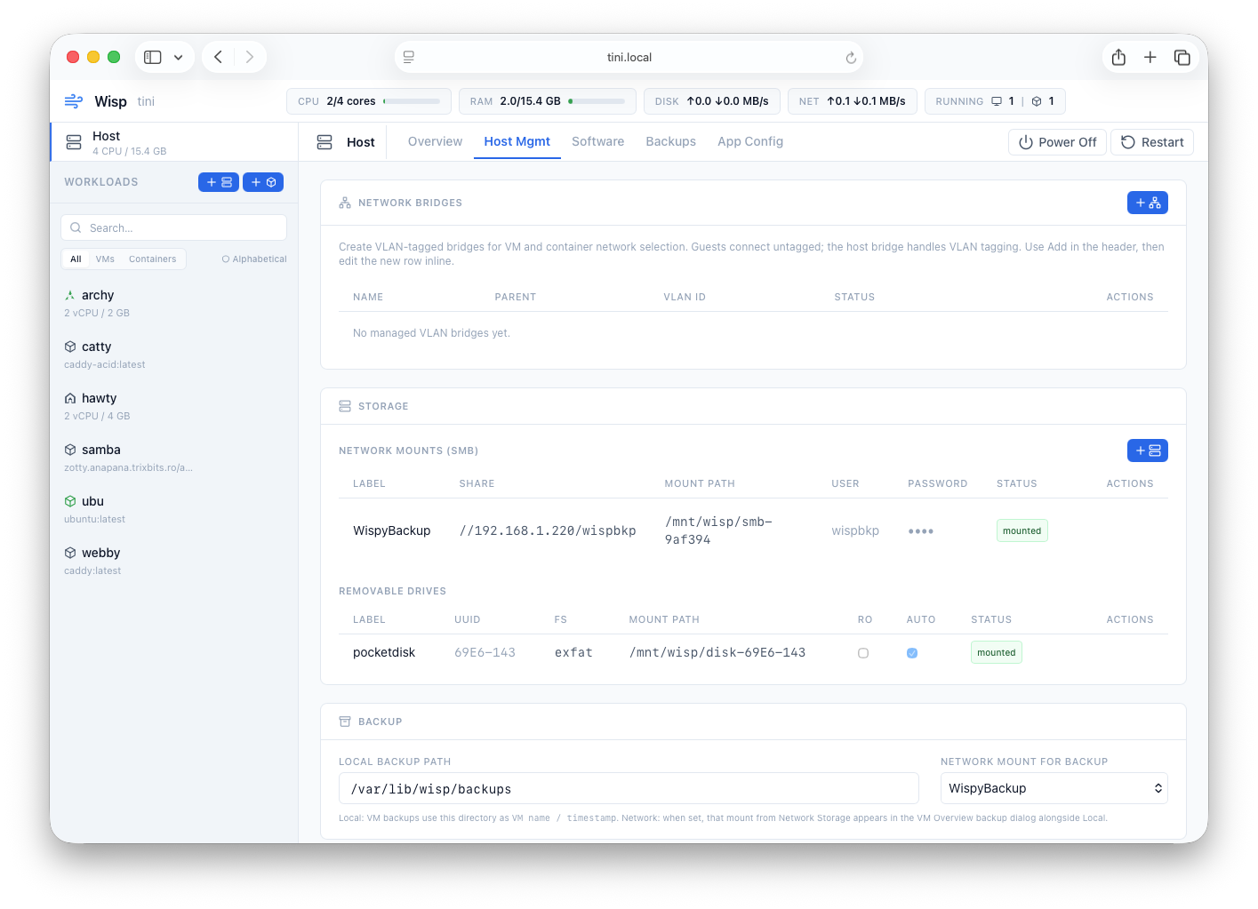Click the Backup section archive icon

coord(345,722)
